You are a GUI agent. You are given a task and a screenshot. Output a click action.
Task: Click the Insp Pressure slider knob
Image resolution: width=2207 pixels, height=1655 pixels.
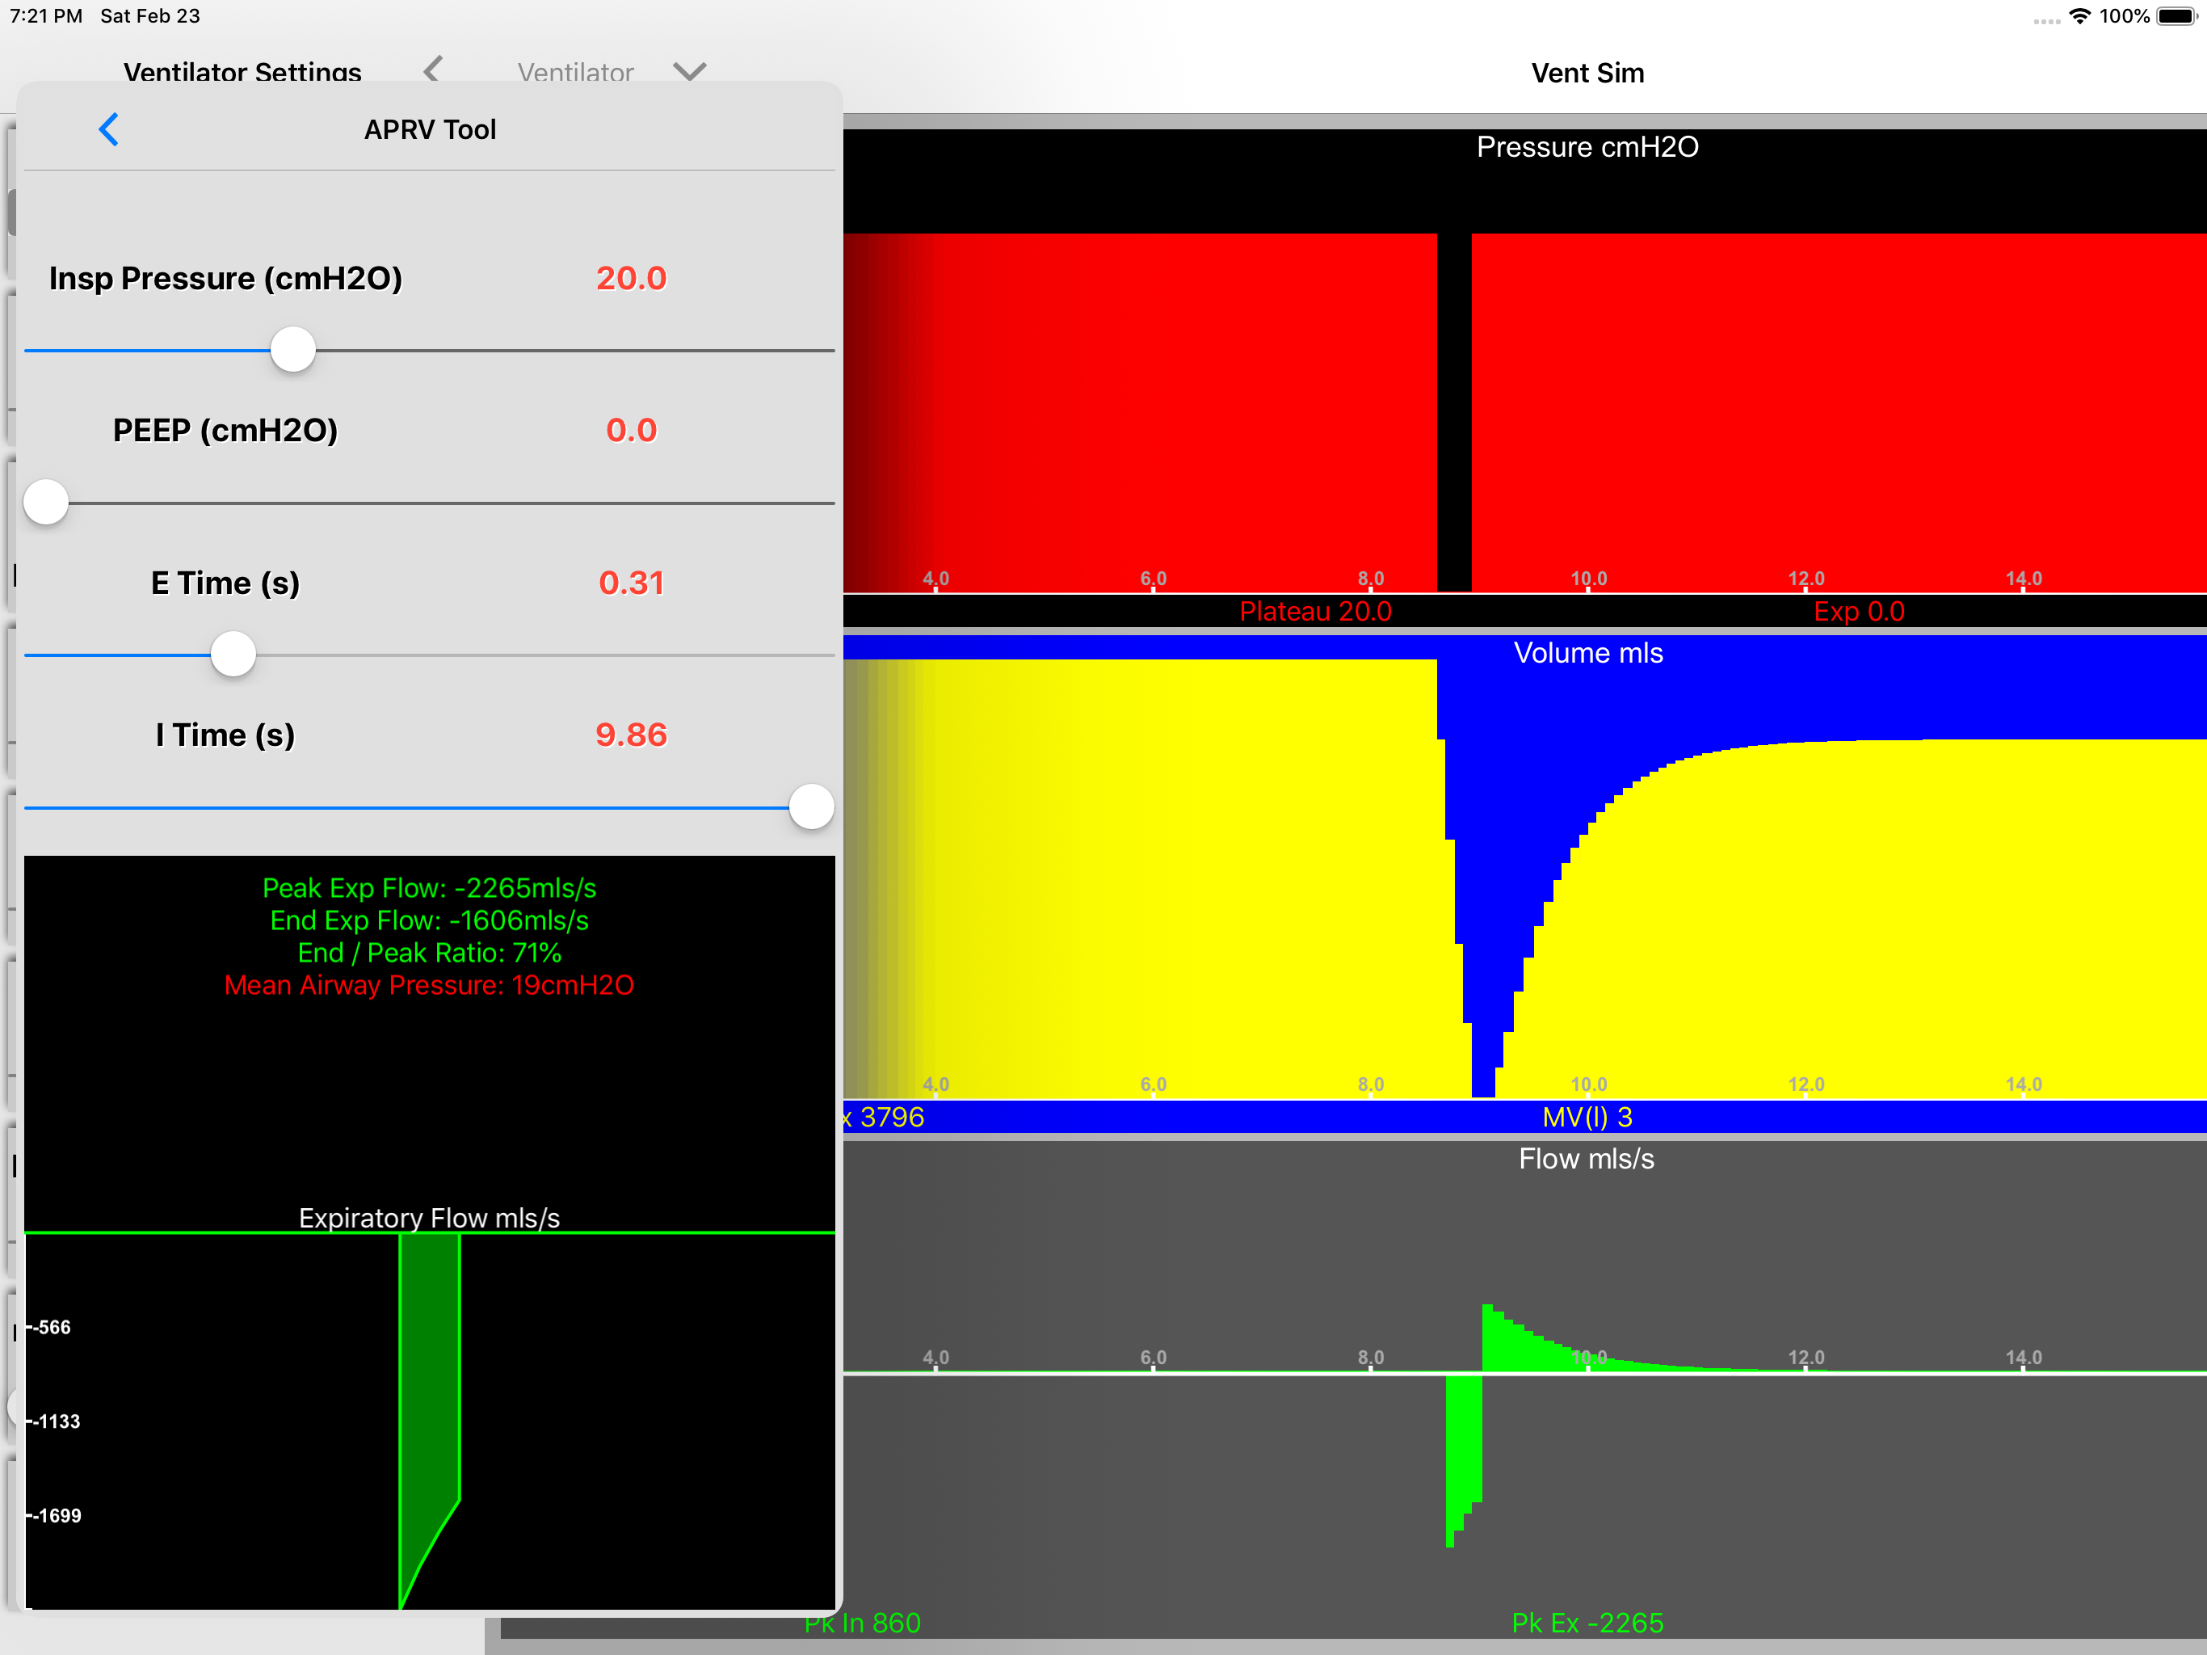(x=293, y=351)
